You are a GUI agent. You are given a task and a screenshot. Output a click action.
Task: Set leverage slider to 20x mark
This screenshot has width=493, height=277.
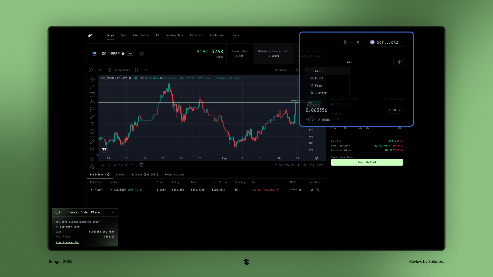click(x=346, y=128)
